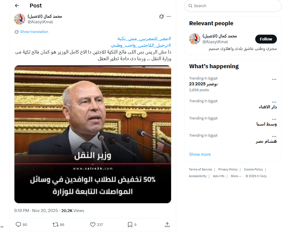Viewport: 288px width, 232px height.
Task: Open the Terms of Service link
Action: 200,169
